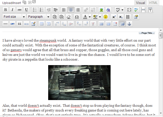This screenshot has width=163, height=117.
Task: Insert a styled horizontal ruler
Action: click(x=12, y=24)
